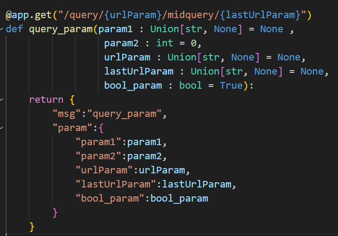338x236 pixels.
Task: Click the "param" dictionary key
Action: 72,128
